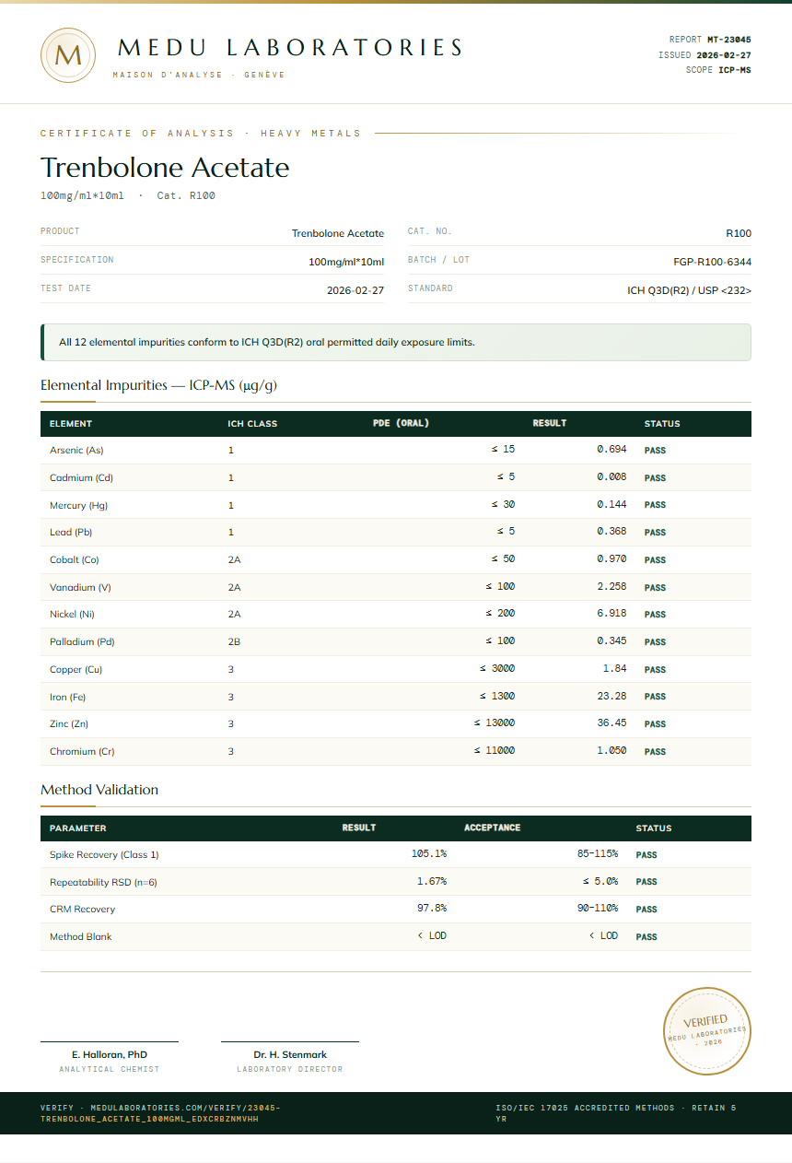Click Vanadium result 2.258
The width and height of the screenshot is (792, 1163).
point(611,586)
